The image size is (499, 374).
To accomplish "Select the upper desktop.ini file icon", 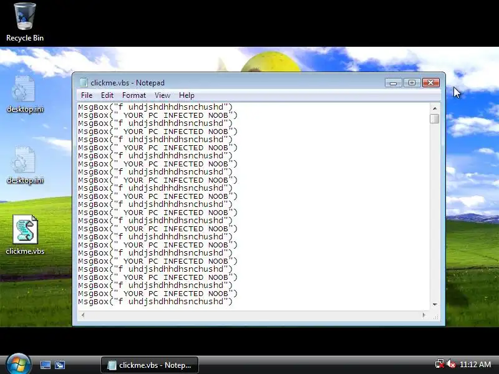I will point(25,95).
